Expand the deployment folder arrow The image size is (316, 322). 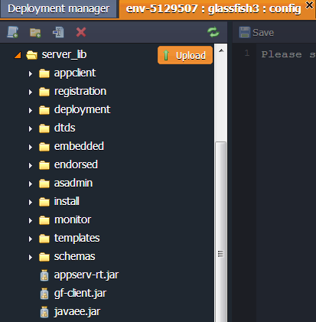31,110
